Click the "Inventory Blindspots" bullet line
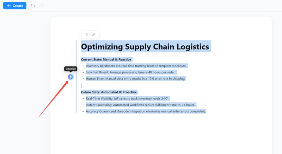 click(136, 66)
